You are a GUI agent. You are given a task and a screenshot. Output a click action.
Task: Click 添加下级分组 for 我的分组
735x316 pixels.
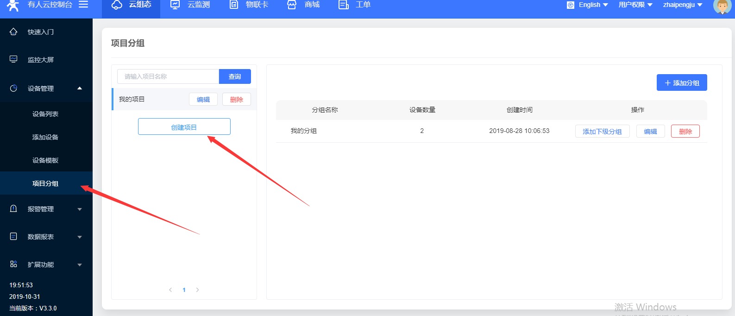tap(602, 132)
